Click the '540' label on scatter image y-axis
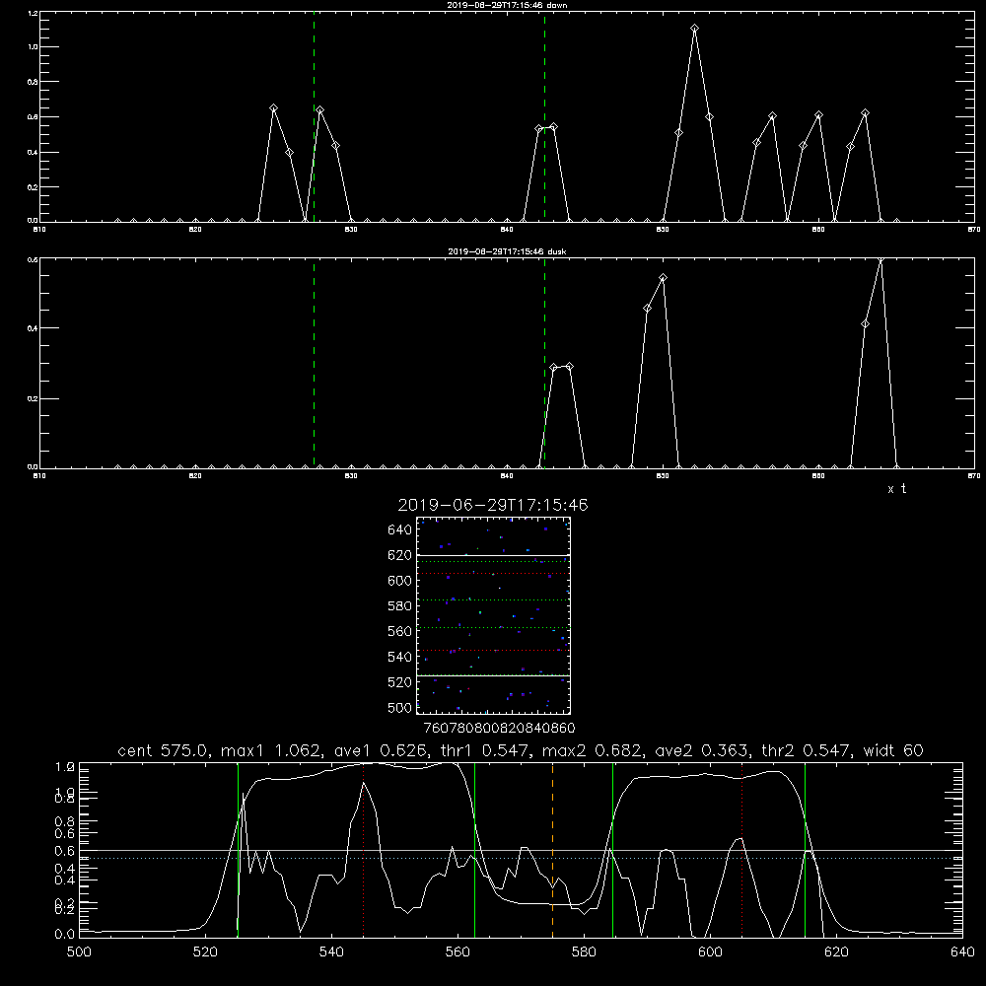 click(x=400, y=657)
